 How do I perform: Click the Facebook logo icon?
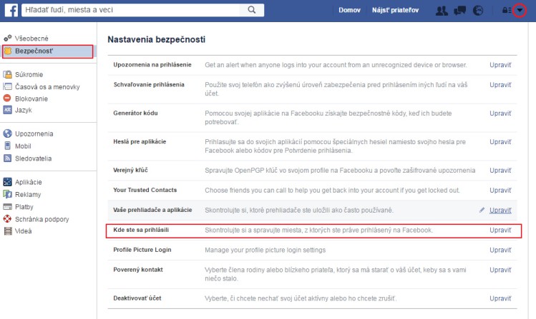tap(11, 10)
